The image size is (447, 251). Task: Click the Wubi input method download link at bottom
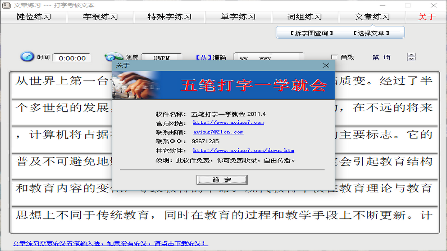pyautogui.click(x=110, y=244)
